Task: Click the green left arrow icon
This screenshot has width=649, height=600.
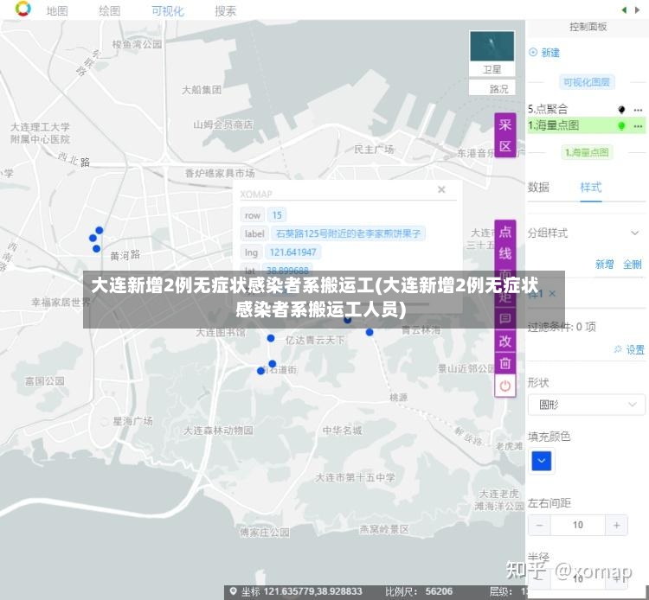Action: coord(624,10)
